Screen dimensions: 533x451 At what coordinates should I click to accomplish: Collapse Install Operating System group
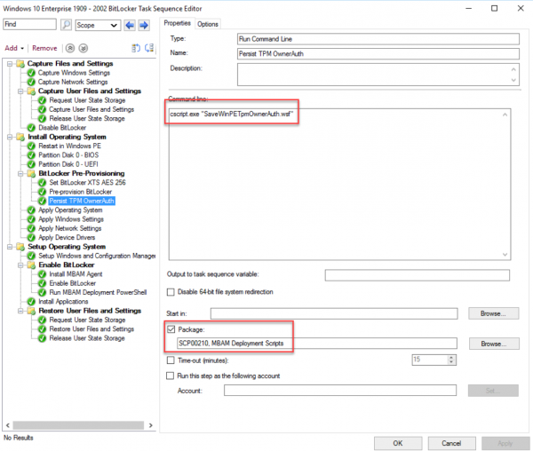point(10,138)
